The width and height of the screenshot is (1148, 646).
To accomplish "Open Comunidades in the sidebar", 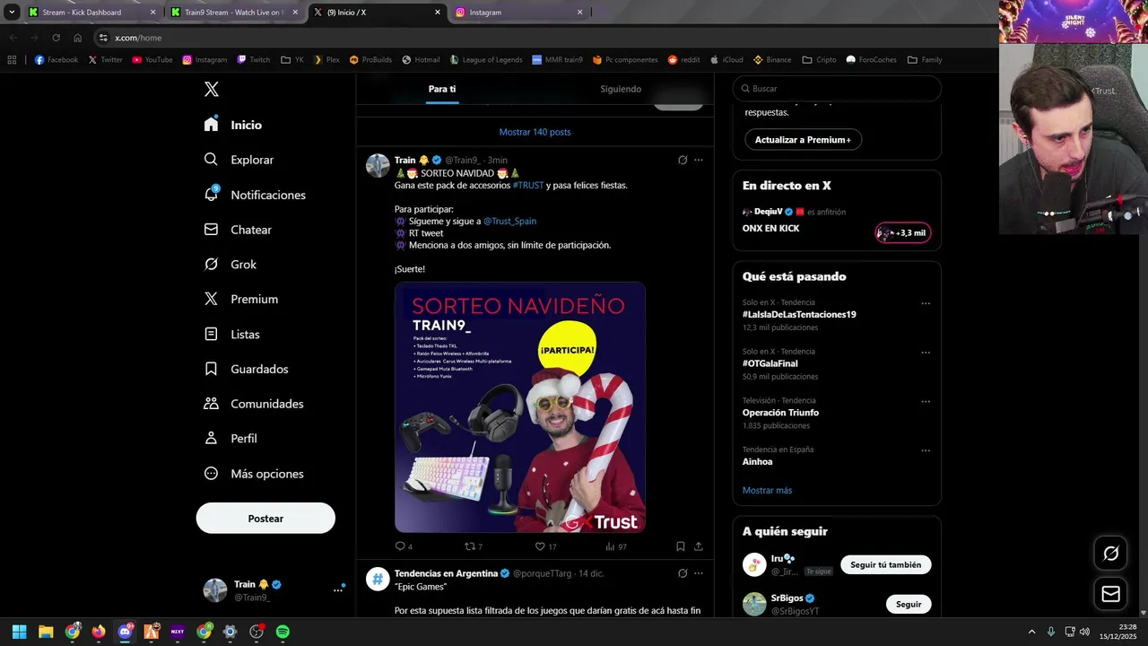I will pyautogui.click(x=254, y=404).
